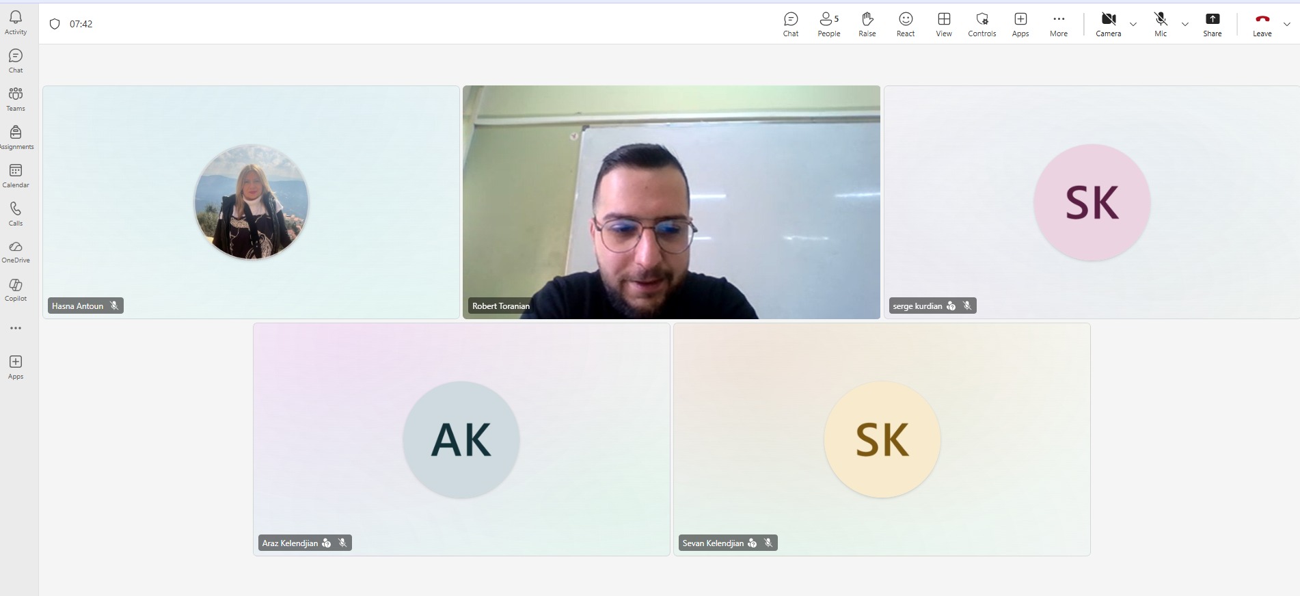Screen dimensions: 1300x596
Task: Turn on the Camera
Action: point(1108,24)
